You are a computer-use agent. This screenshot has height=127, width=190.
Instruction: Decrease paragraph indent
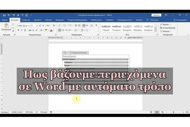click(76, 26)
